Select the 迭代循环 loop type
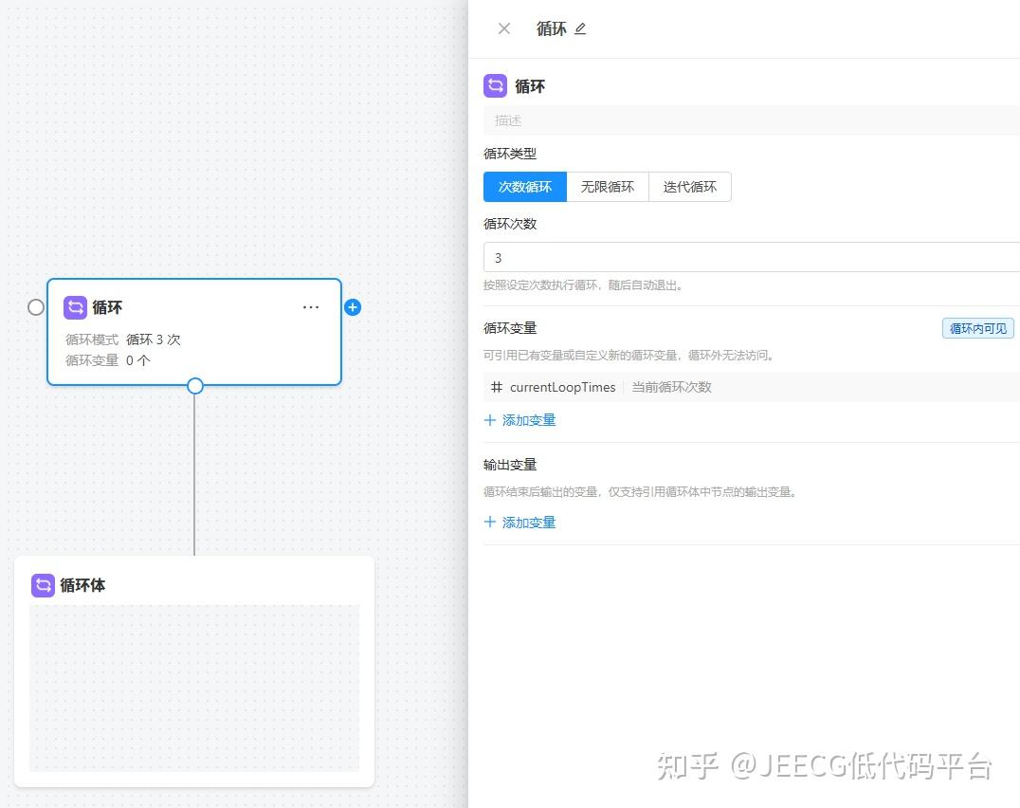The width and height of the screenshot is (1020, 808). coord(690,187)
